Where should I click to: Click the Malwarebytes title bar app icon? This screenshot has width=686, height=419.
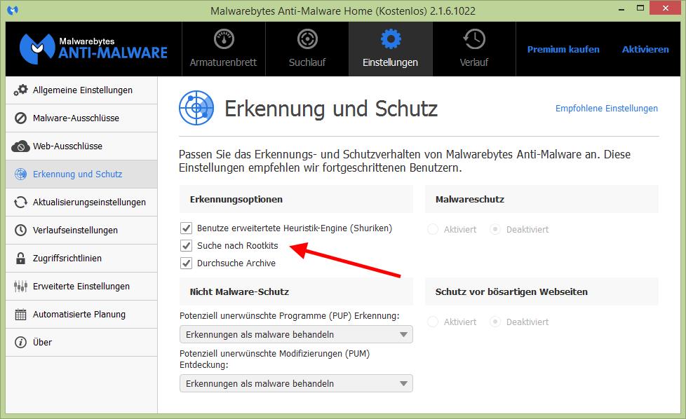click(x=13, y=10)
